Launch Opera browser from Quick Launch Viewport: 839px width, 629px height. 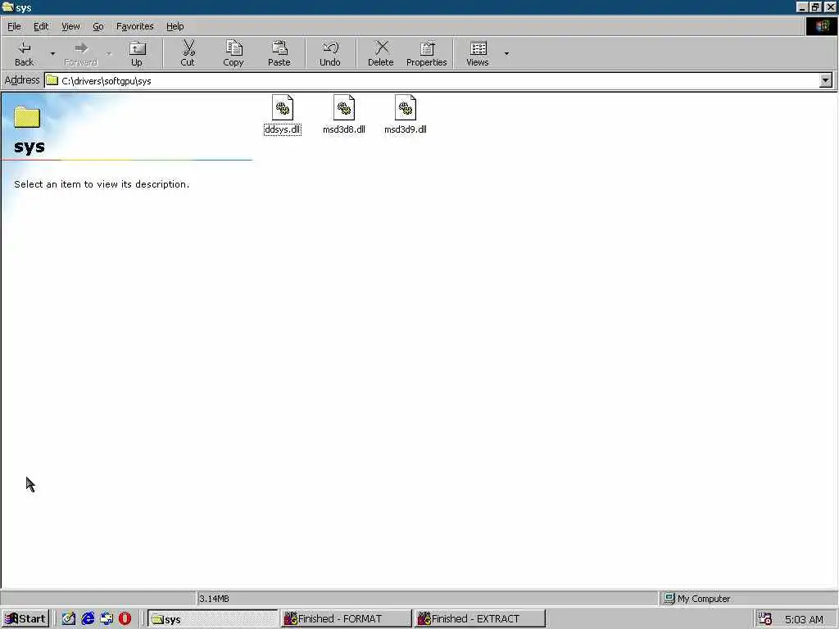click(x=125, y=619)
